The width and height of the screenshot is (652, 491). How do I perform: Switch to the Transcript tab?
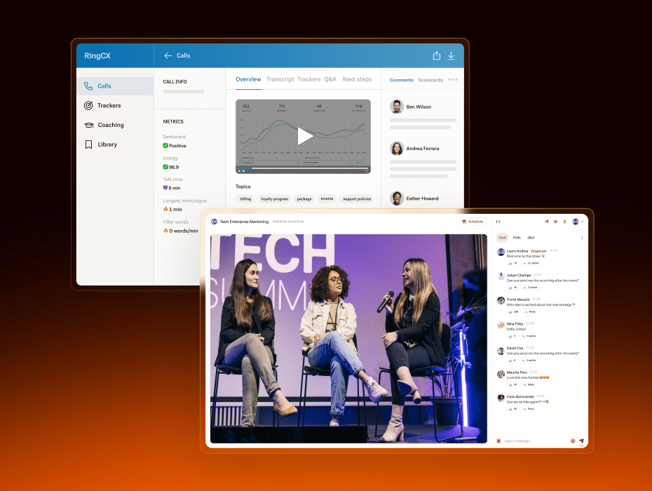coord(280,80)
